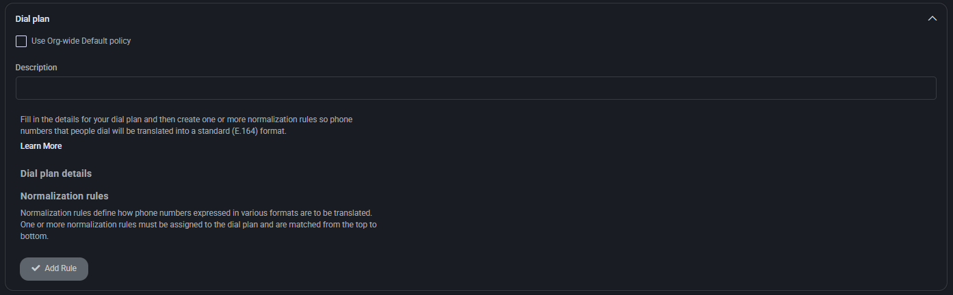This screenshot has width=953, height=295.
Task: Click the Add Rule button
Action: click(x=54, y=268)
